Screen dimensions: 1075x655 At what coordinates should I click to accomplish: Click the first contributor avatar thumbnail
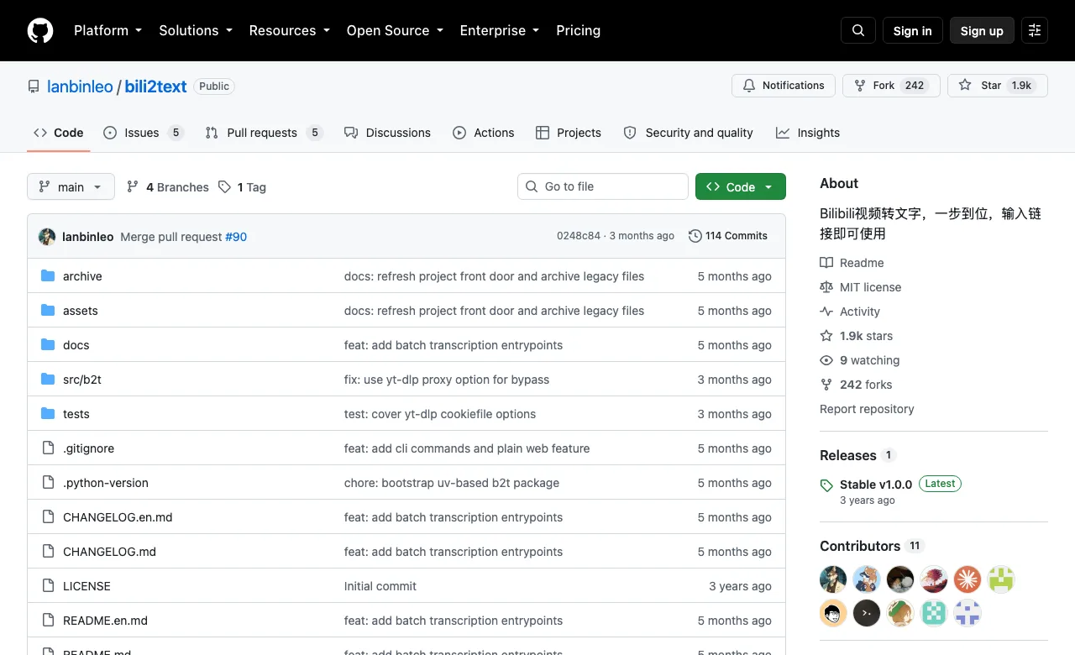point(833,579)
